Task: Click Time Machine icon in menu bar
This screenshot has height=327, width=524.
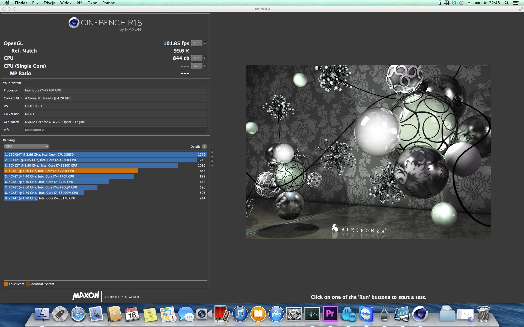Action: pos(461,3)
